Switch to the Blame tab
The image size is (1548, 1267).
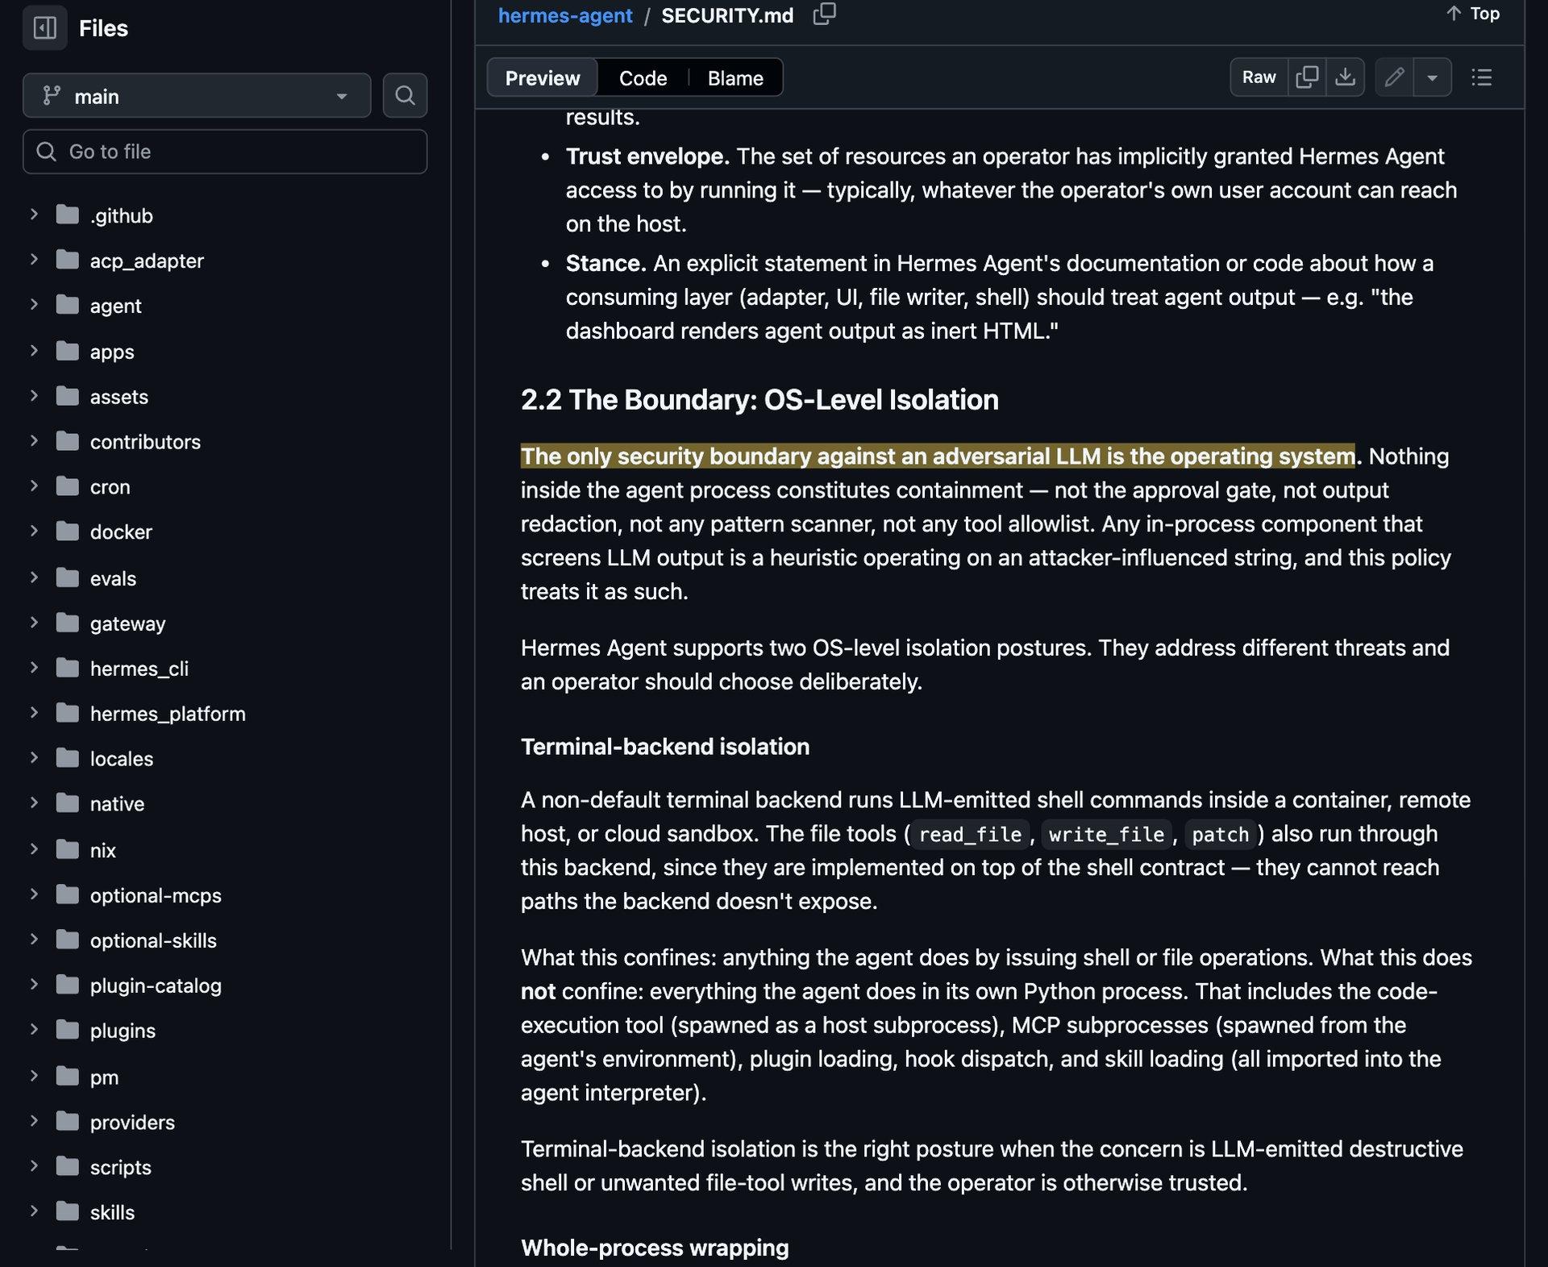(735, 77)
